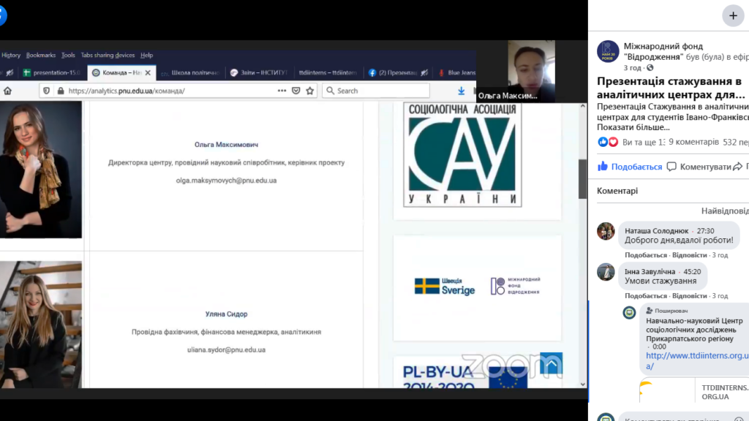The image size is (749, 421).
Task: Open the page actions three-dots menu
Action: (282, 91)
